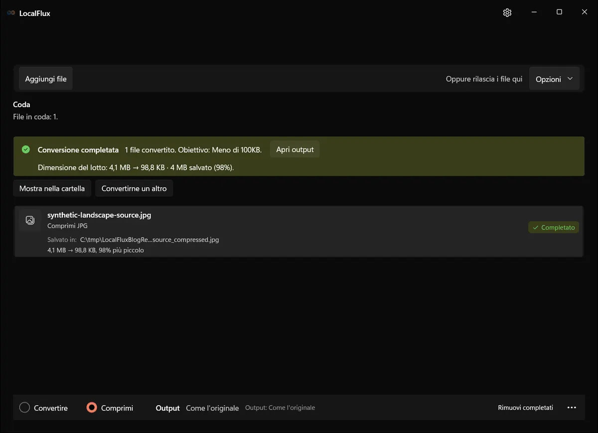The height and width of the screenshot is (433, 598).
Task: Click the Completato status badge
Action: coord(554,227)
